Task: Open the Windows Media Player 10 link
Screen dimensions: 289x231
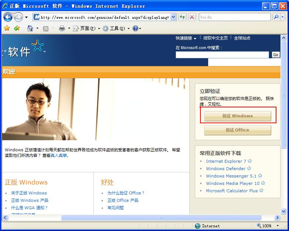Action: coord(233,183)
